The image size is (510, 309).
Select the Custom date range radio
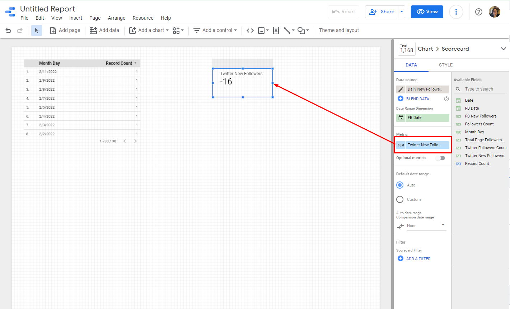400,199
